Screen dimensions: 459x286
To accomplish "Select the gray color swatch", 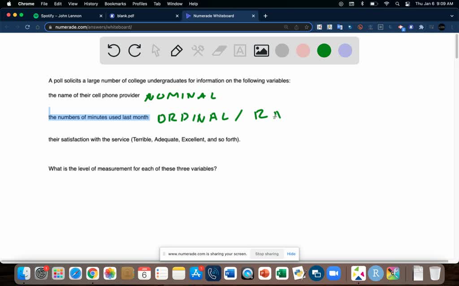I will (x=282, y=50).
